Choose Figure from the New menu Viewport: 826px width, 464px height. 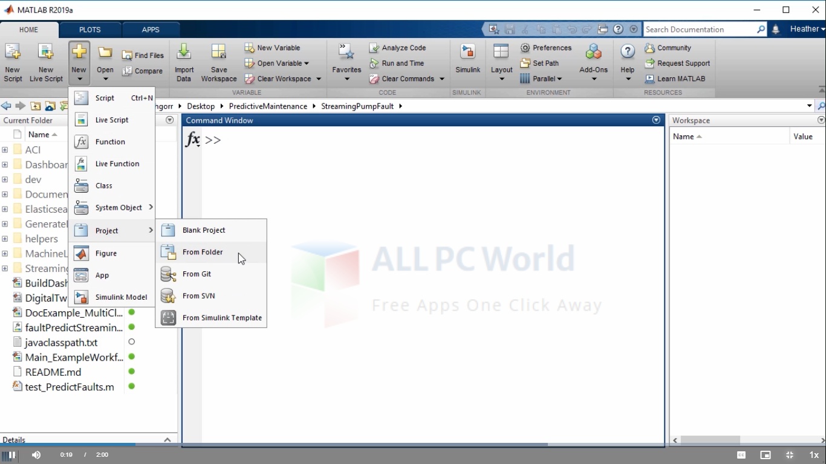pyautogui.click(x=112, y=253)
